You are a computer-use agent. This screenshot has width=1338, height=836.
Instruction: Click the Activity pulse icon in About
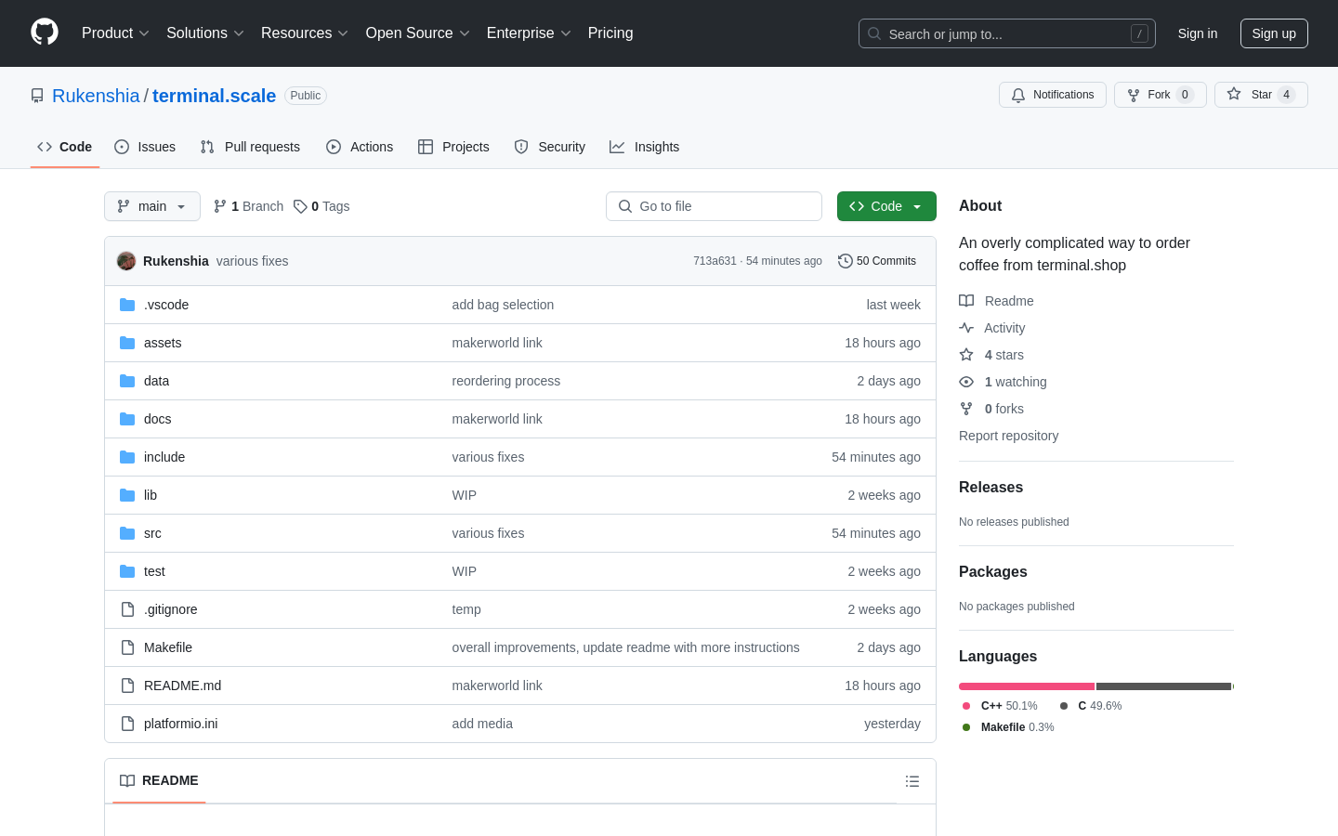coord(966,328)
